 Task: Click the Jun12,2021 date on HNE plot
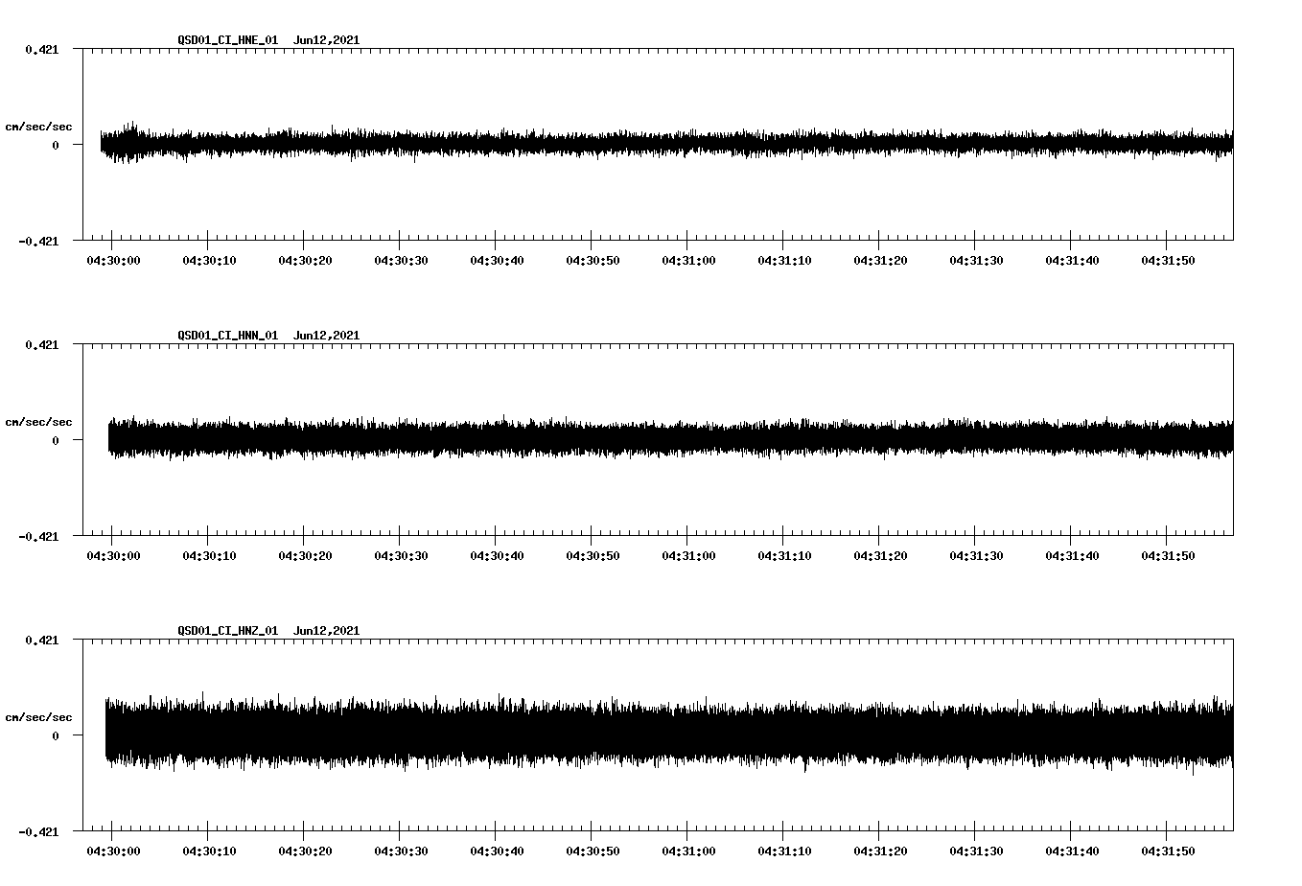tap(326, 40)
